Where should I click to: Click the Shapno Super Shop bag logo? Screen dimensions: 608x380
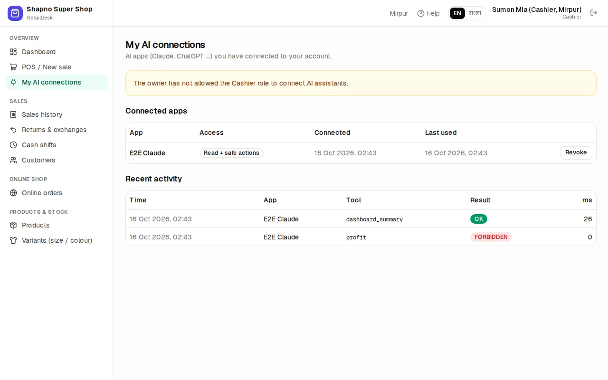click(x=15, y=13)
